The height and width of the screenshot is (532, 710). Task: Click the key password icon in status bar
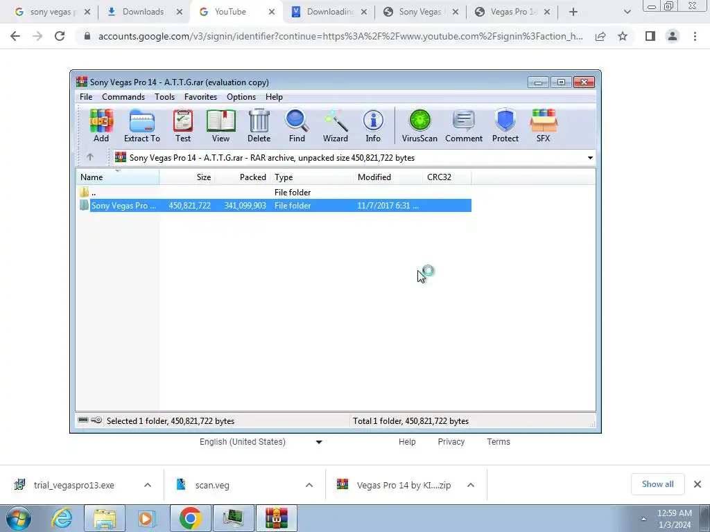click(x=96, y=420)
